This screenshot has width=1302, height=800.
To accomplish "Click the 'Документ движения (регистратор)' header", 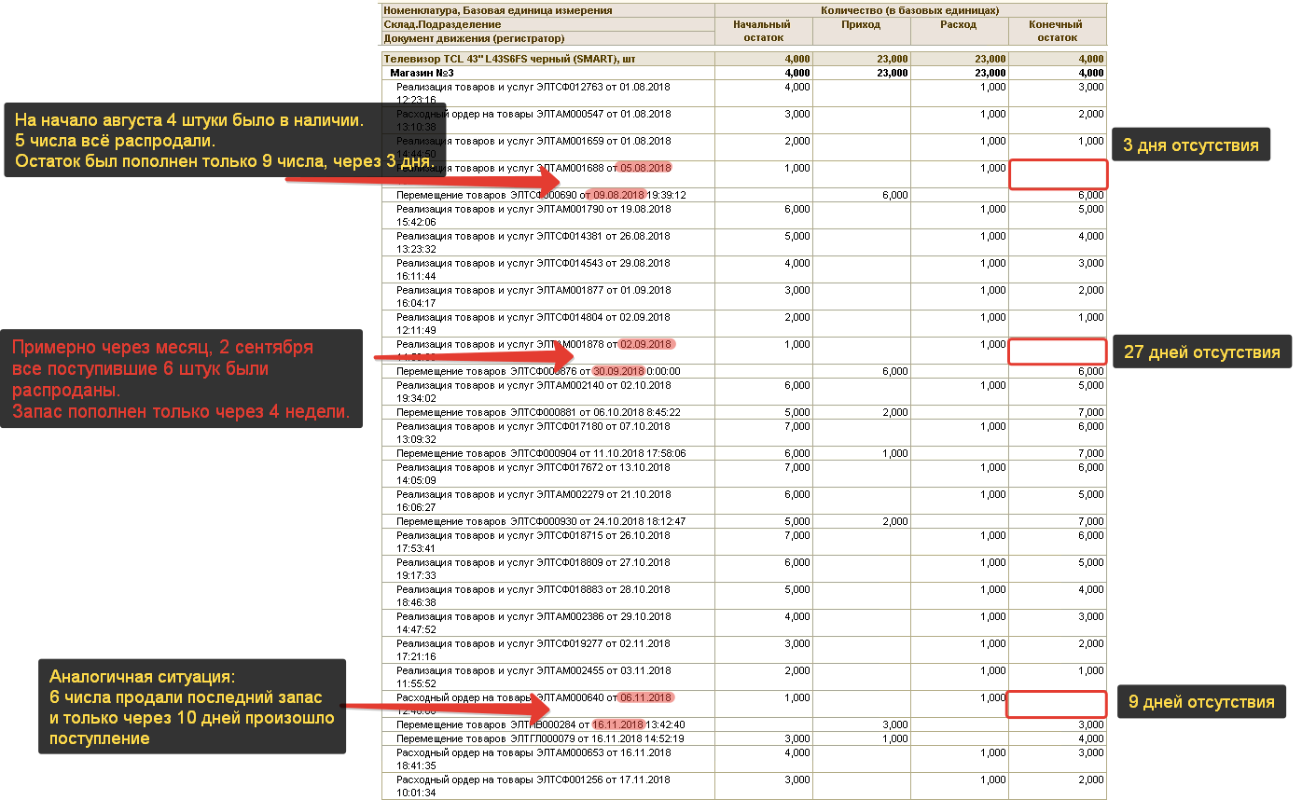I will coord(547,38).
